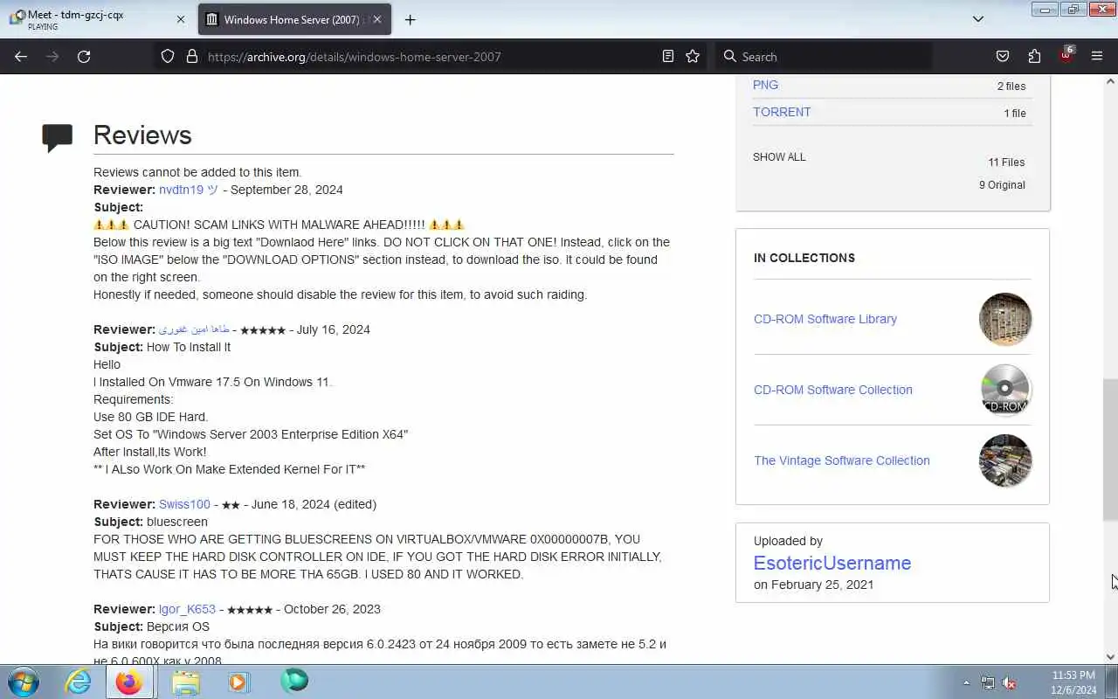This screenshot has height=699, width=1118.
Task: Click the CD-ROM Software Collection disc thumbnail
Action: click(x=1005, y=390)
